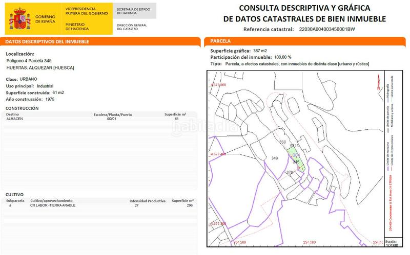The image size is (410, 255).
Task: Click the Secretaría de Estado de Hacienda label
Action: [133, 12]
